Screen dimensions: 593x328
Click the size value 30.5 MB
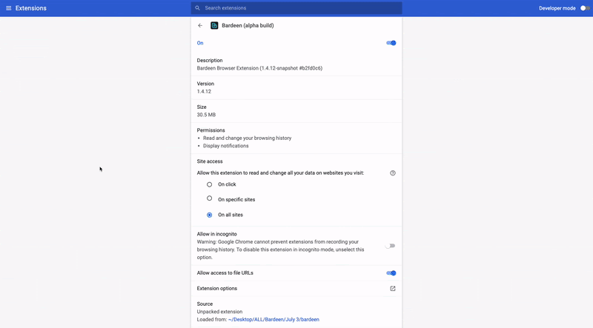(206, 115)
